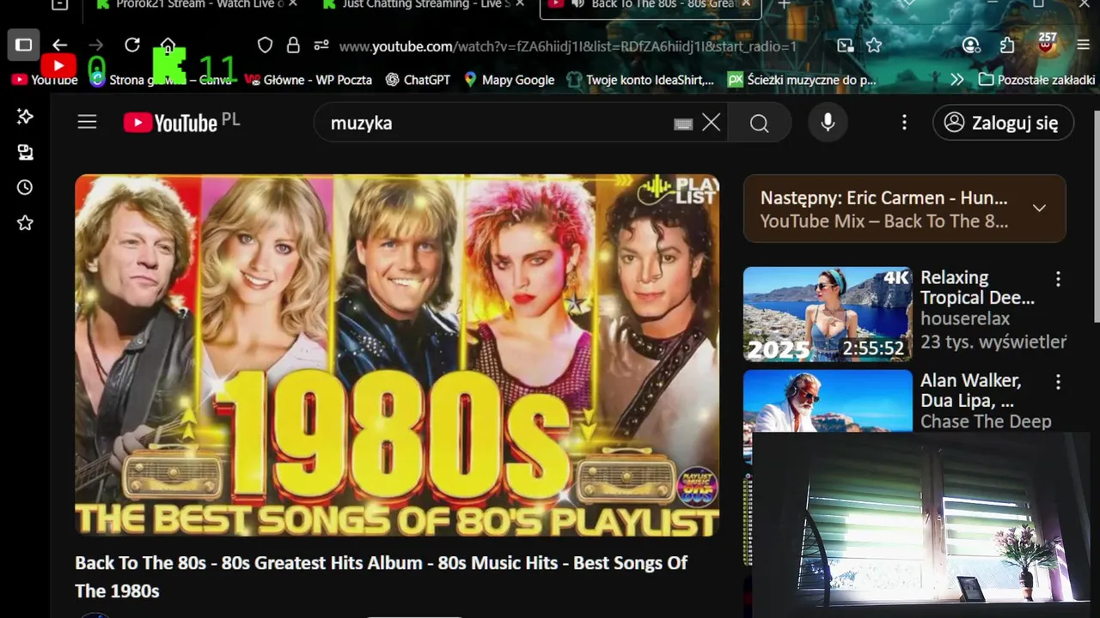
Task: Expand the Następny YouTube Mix playlist panel
Action: (1039, 209)
